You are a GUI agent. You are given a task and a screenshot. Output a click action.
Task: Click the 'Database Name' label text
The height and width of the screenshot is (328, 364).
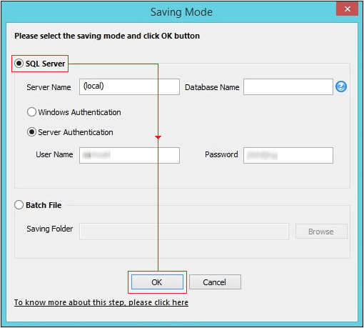212,87
